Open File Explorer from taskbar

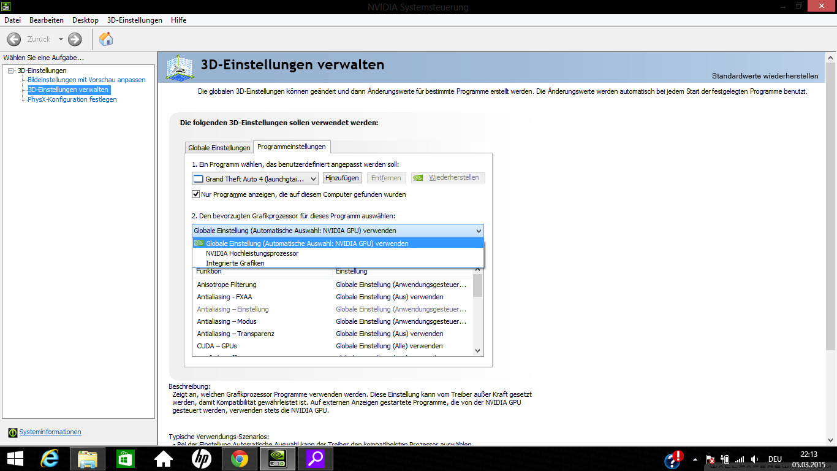[x=88, y=459]
